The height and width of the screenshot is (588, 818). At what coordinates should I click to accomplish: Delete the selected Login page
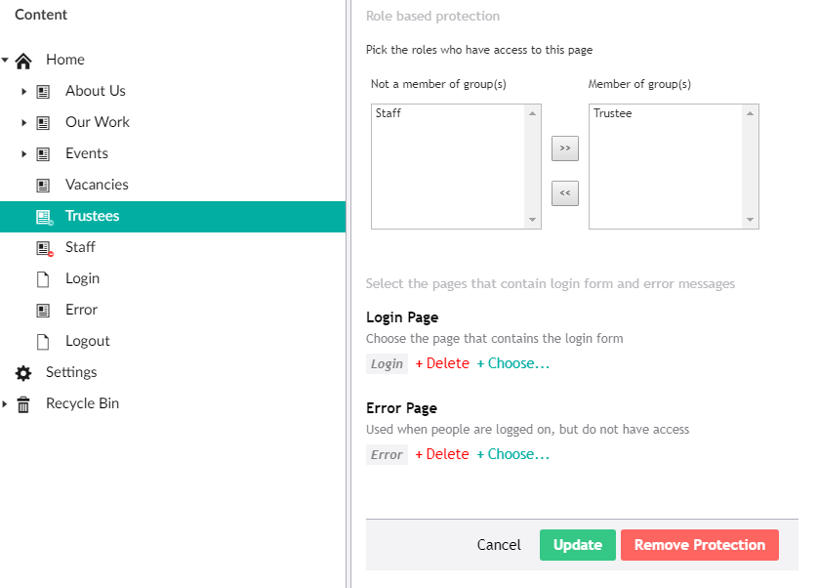(x=441, y=363)
